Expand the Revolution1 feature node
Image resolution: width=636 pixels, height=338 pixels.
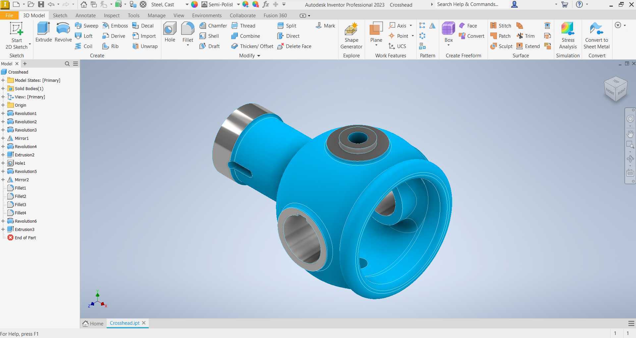coord(3,113)
